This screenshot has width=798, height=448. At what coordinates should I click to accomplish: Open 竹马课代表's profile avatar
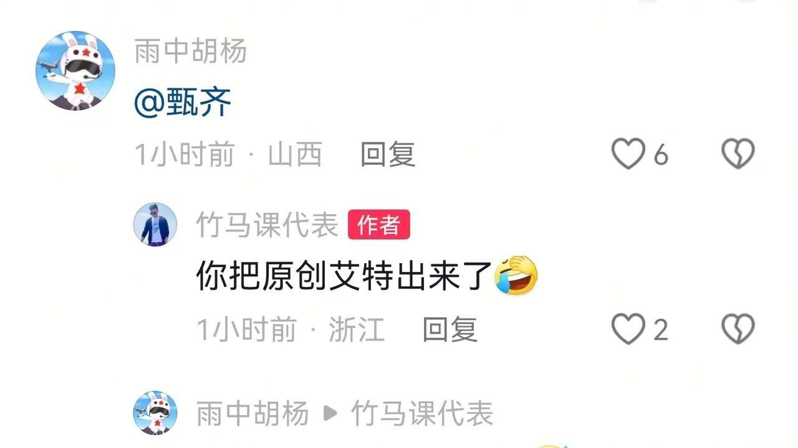[x=155, y=224]
